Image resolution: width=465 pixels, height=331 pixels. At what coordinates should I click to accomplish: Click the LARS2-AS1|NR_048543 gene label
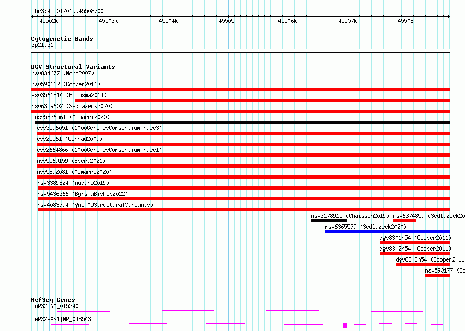pyautogui.click(x=61, y=319)
